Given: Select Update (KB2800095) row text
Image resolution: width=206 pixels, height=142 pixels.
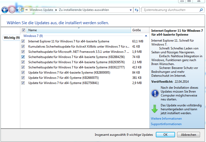Looking at the screenshot, I should (69, 73).
